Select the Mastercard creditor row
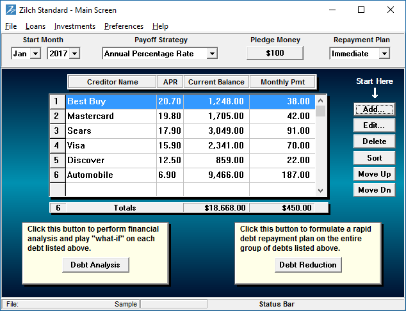The image size is (406, 311). point(190,116)
